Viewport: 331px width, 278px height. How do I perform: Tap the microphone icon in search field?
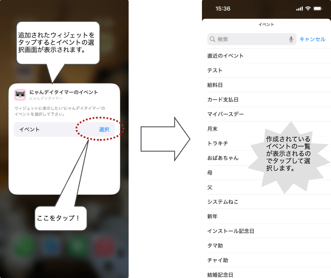[x=291, y=39]
